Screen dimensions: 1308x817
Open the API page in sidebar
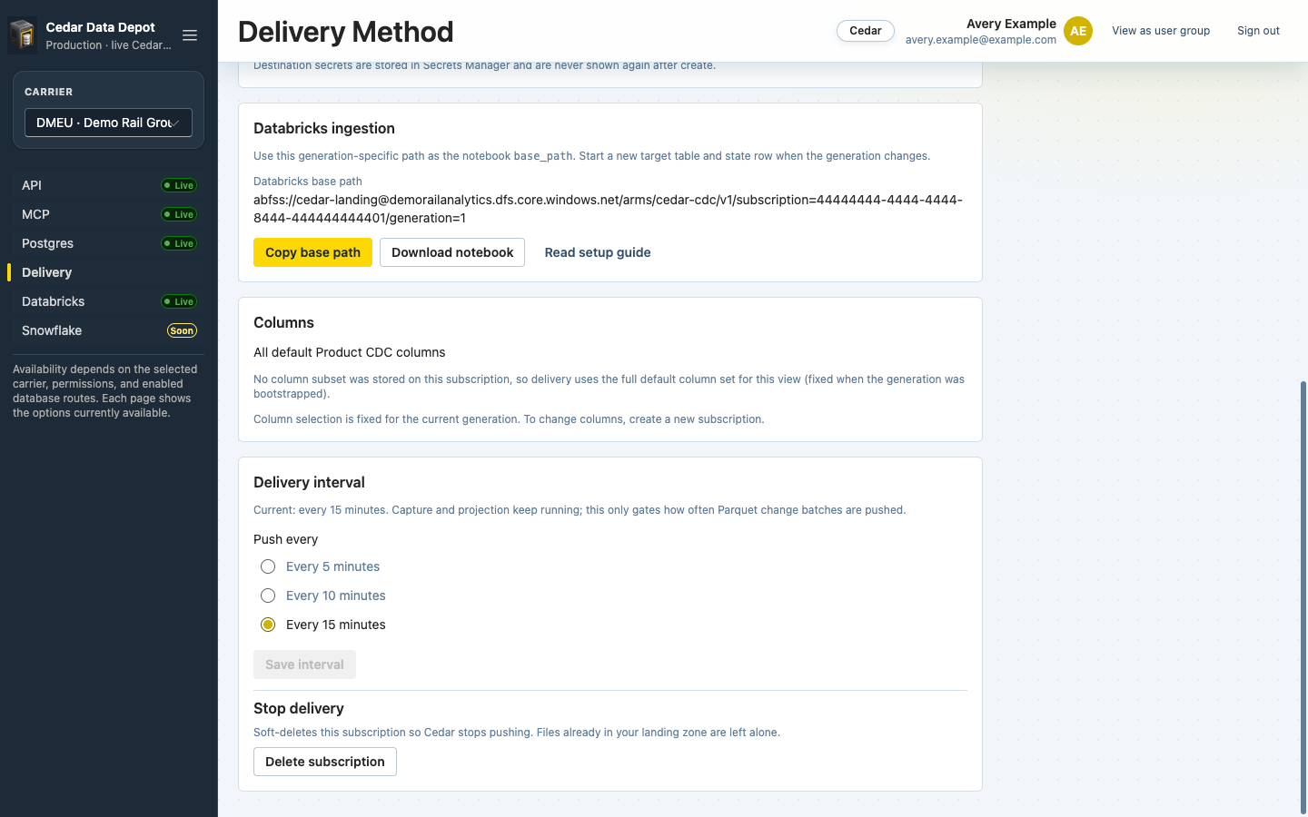pyautogui.click(x=109, y=185)
